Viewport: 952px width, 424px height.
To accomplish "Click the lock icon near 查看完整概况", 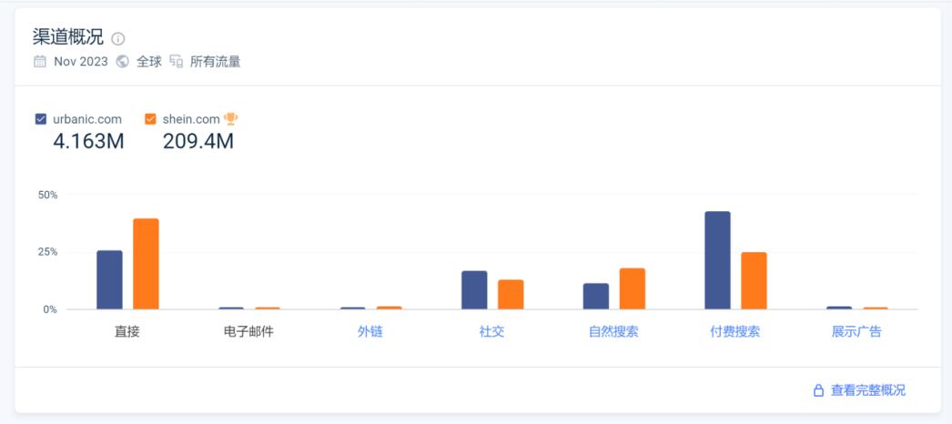I will pyautogui.click(x=818, y=390).
